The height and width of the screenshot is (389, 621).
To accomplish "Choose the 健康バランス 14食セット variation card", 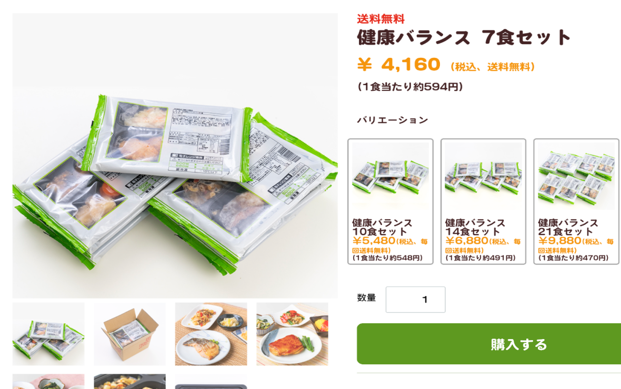I will point(483,201).
